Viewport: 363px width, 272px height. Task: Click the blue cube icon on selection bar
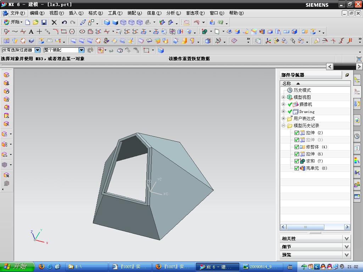161,50
